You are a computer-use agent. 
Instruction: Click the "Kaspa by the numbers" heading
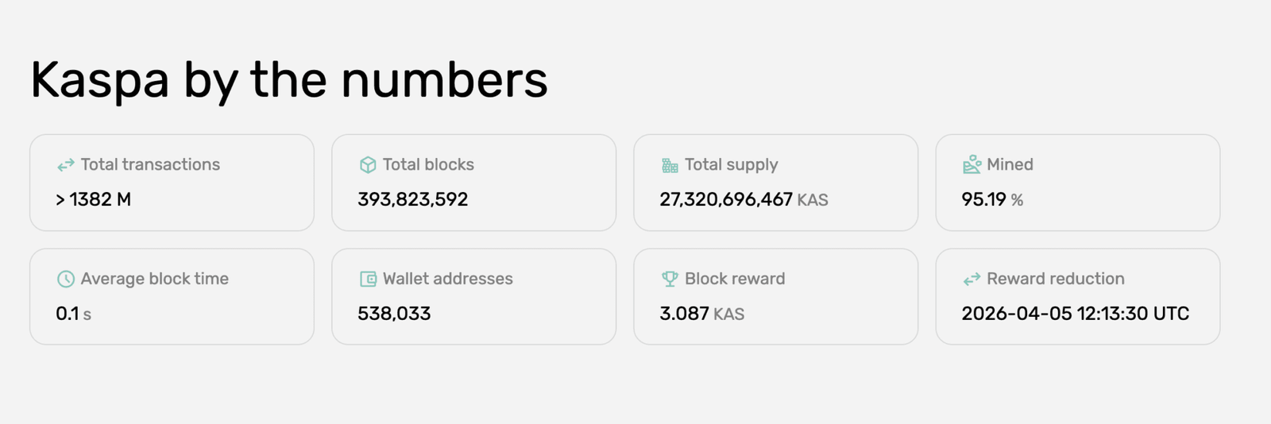[289, 80]
